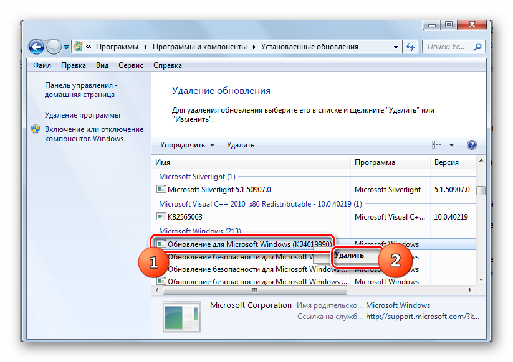Expand the address bar history dropdown

(396, 47)
